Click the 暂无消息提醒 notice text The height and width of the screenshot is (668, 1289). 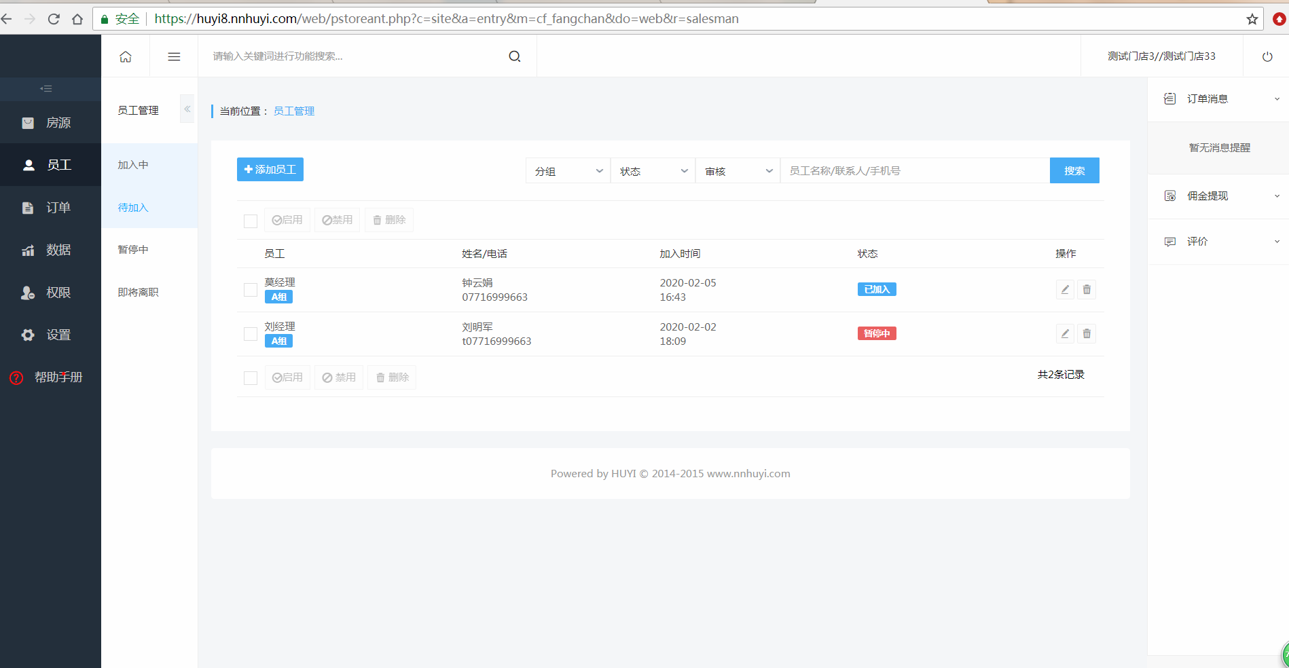tap(1220, 147)
